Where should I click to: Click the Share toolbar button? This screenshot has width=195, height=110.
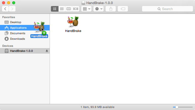click(111, 9)
